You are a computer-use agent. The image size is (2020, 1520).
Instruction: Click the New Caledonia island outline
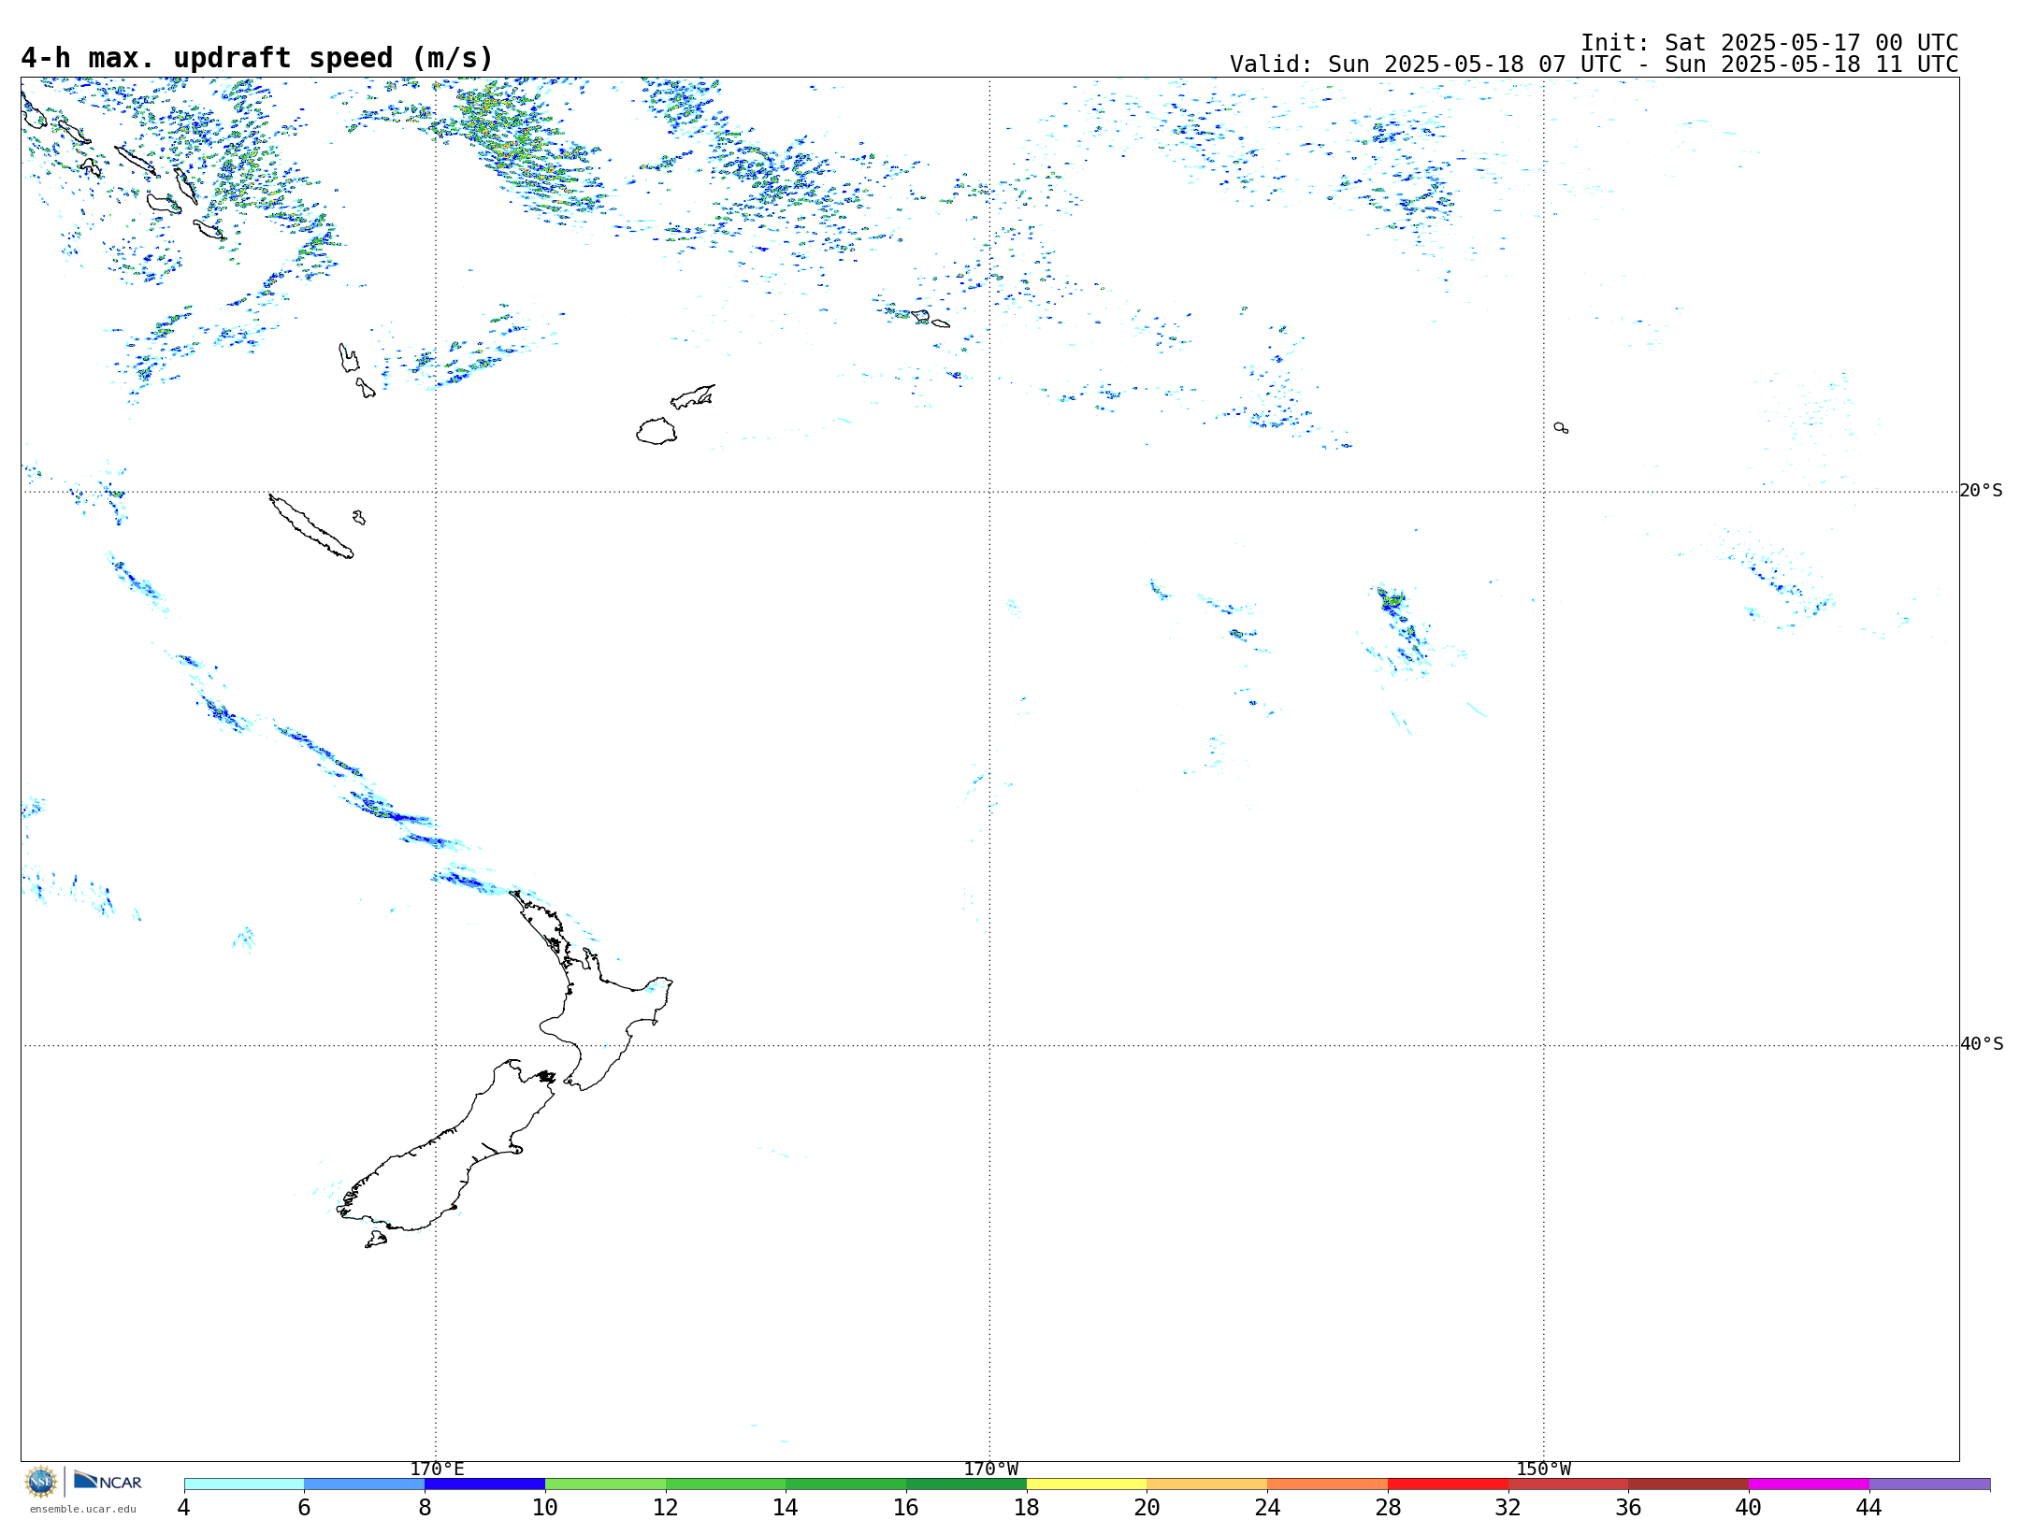310,526
